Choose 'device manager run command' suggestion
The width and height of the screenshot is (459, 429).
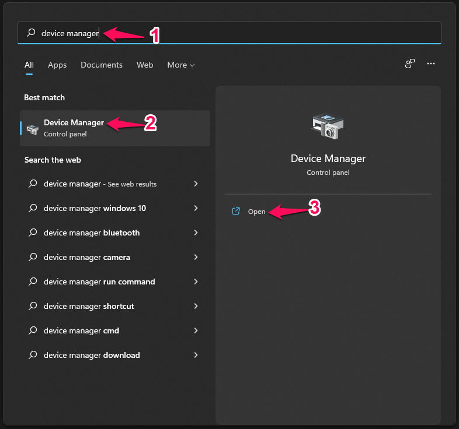(99, 282)
